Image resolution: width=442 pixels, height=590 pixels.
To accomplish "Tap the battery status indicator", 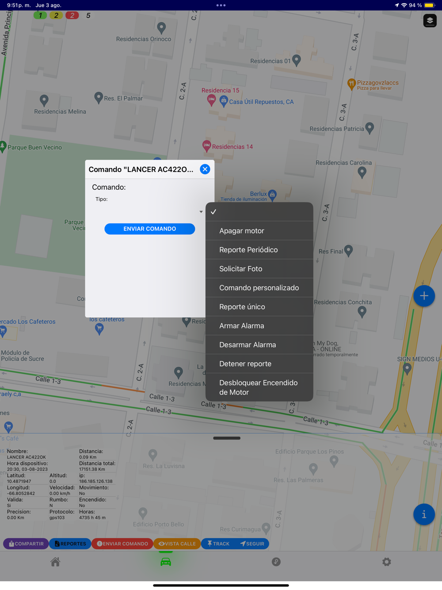I will pyautogui.click(x=429, y=5).
